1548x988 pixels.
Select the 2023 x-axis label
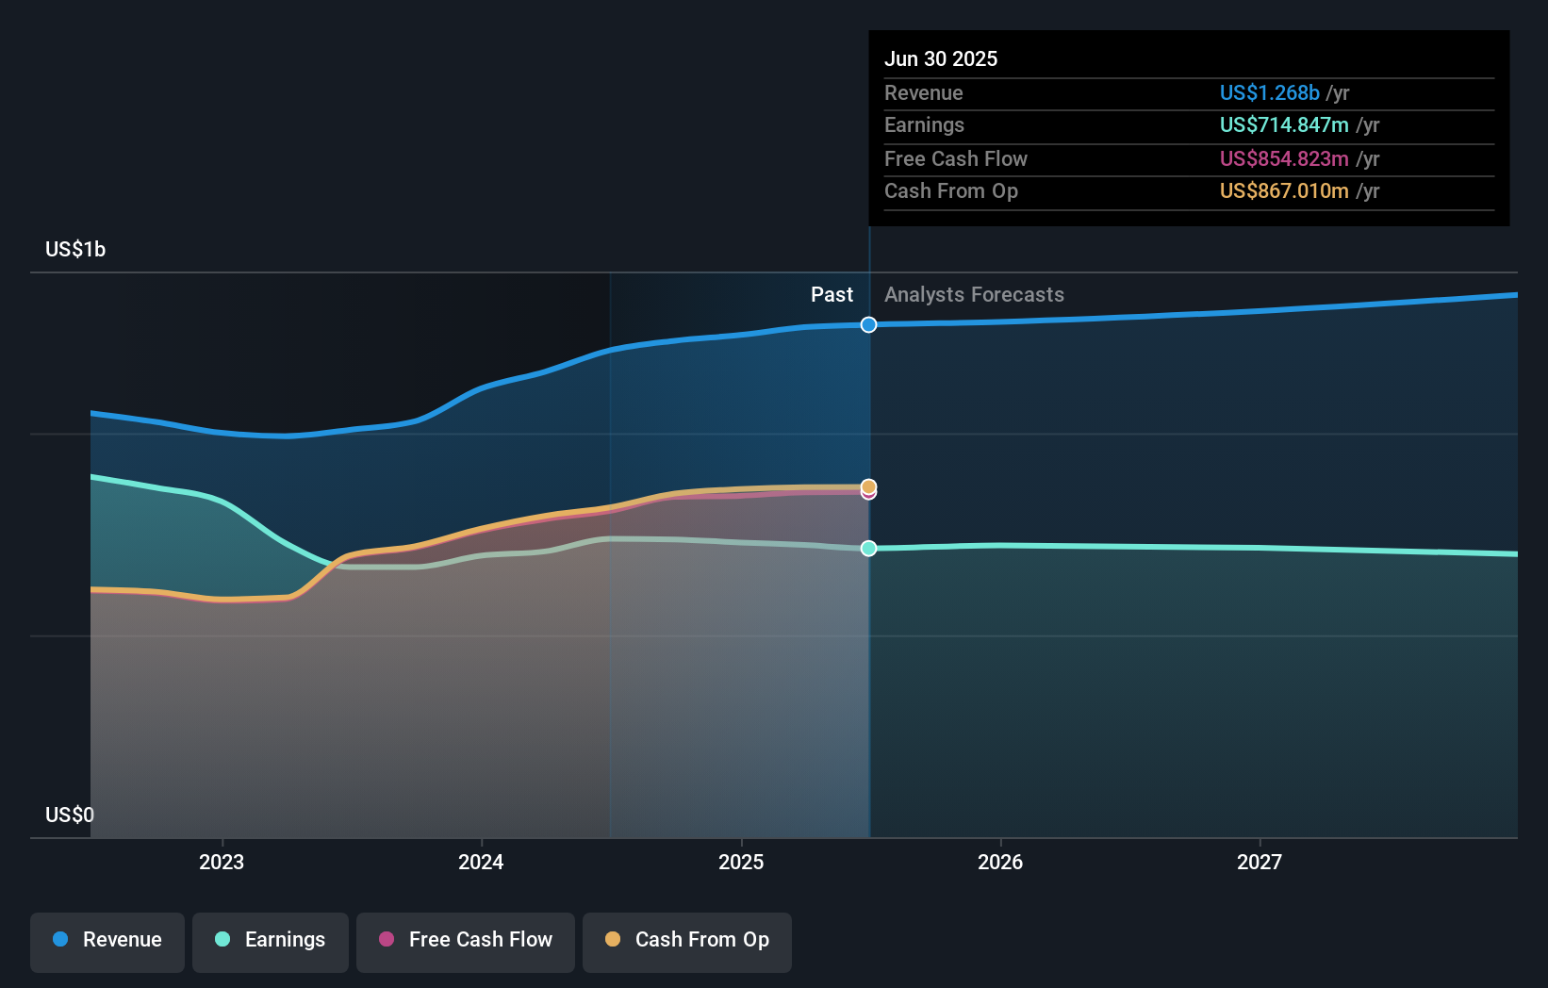coord(222,862)
